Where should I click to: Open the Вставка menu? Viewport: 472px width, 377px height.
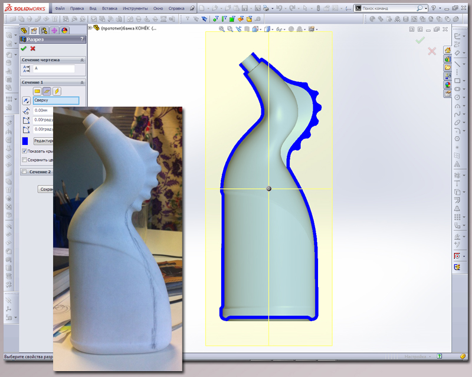[109, 8]
